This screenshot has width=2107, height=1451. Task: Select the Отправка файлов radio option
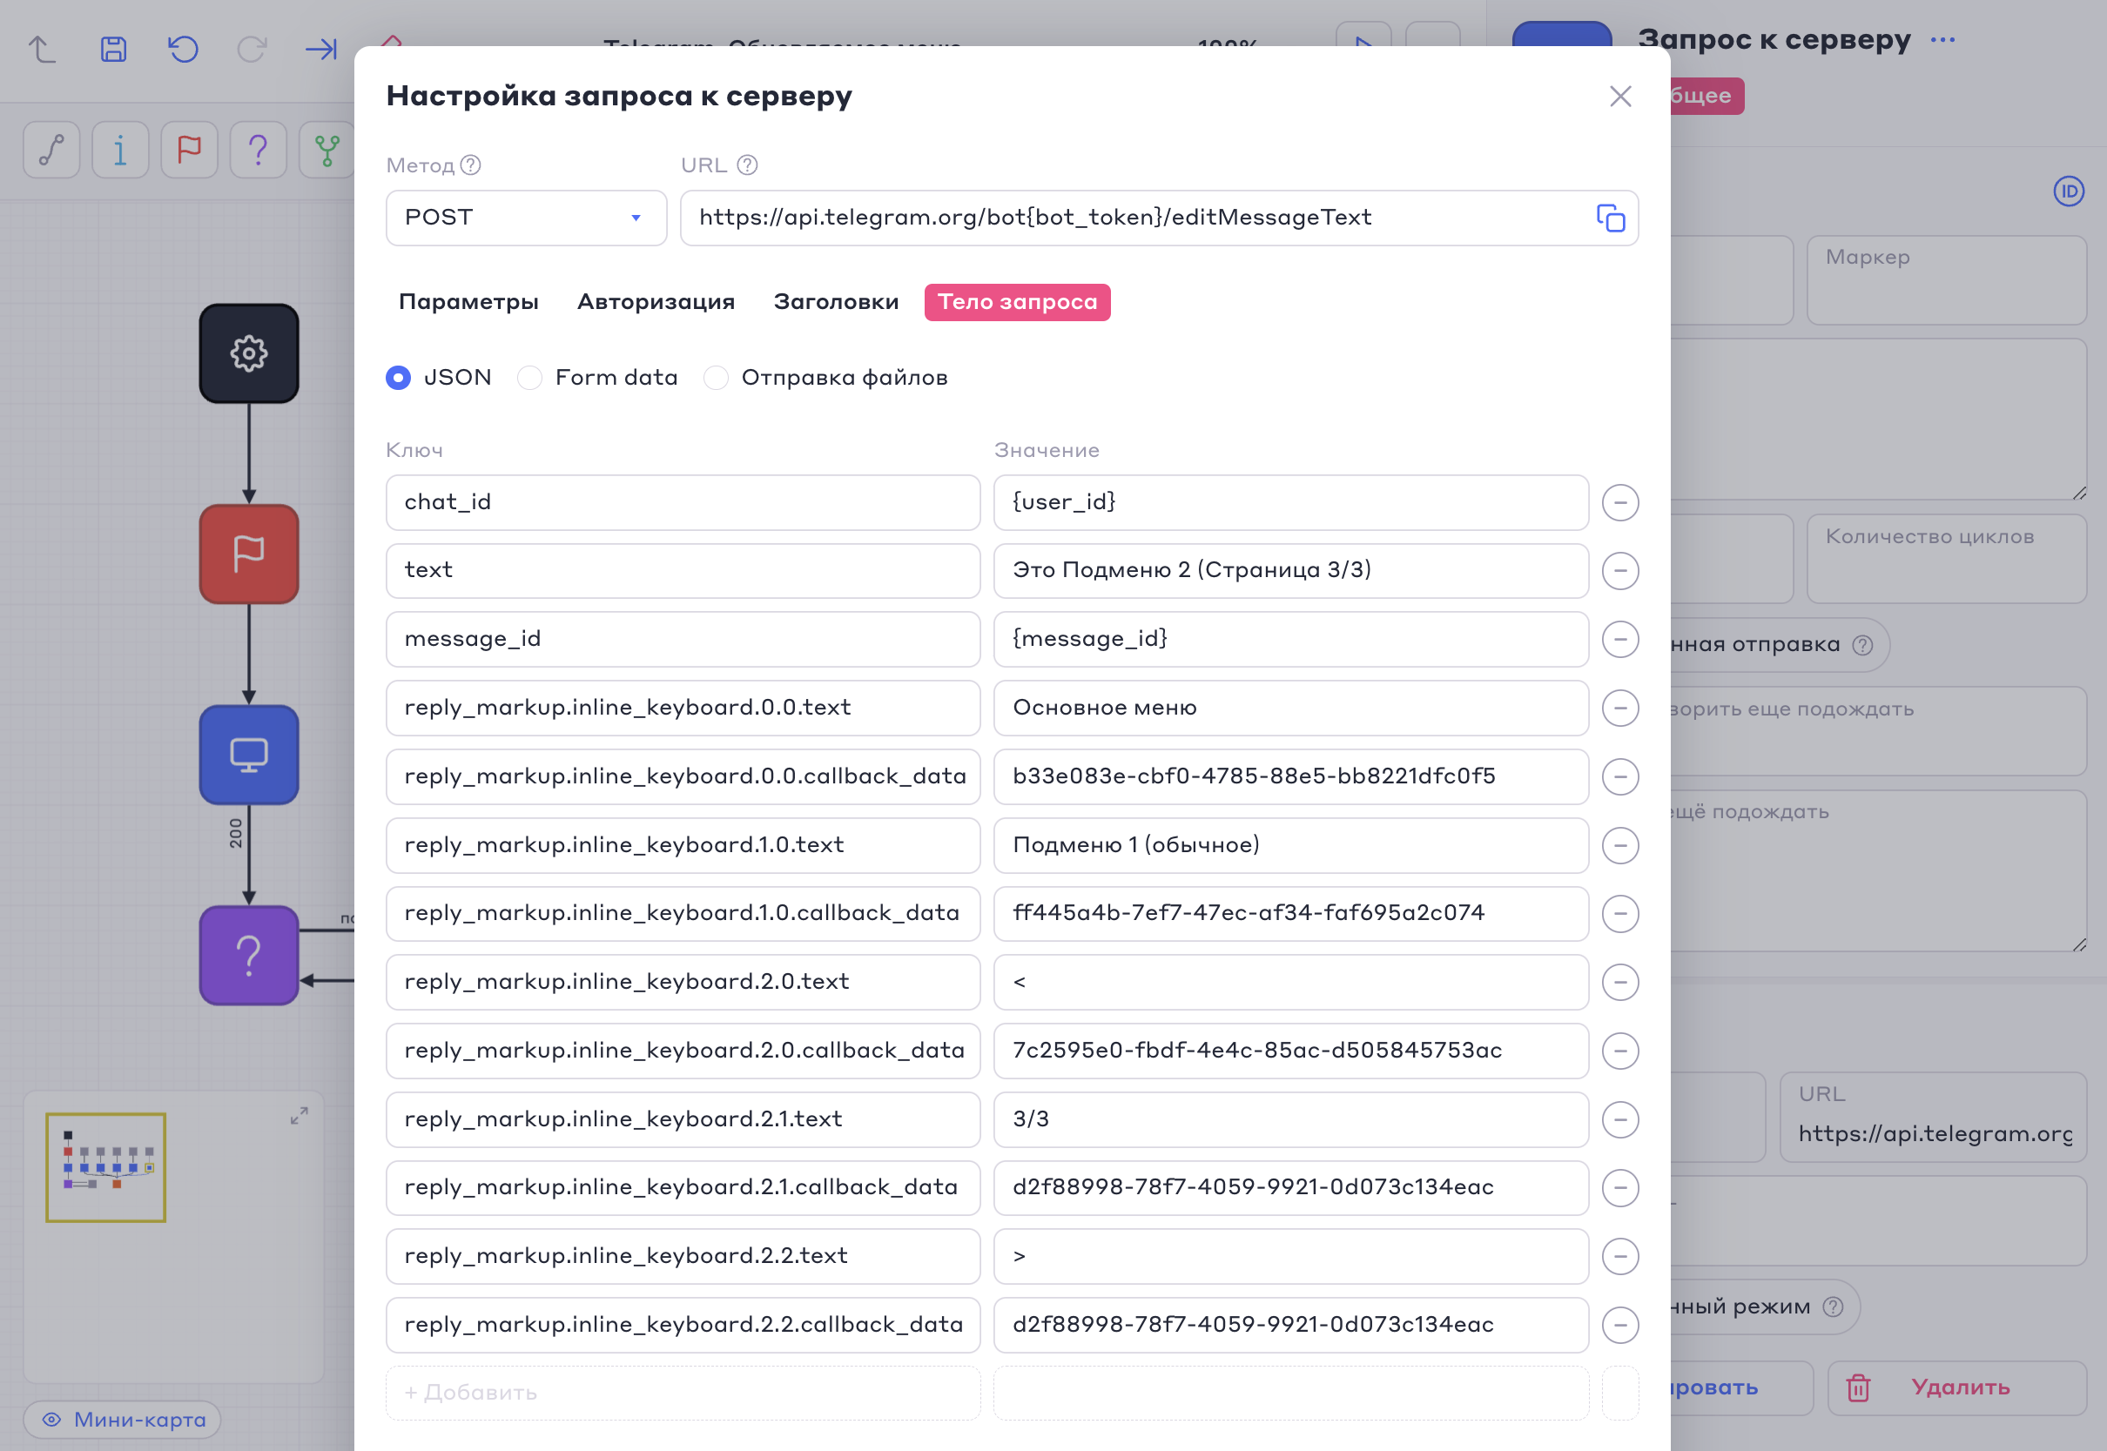tap(716, 377)
